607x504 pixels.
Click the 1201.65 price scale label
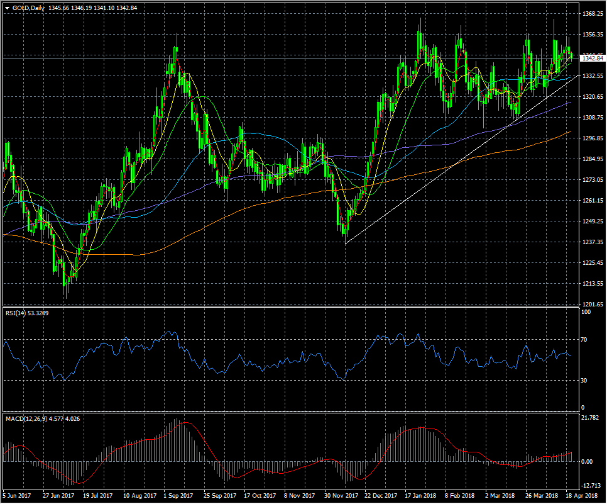(x=593, y=305)
